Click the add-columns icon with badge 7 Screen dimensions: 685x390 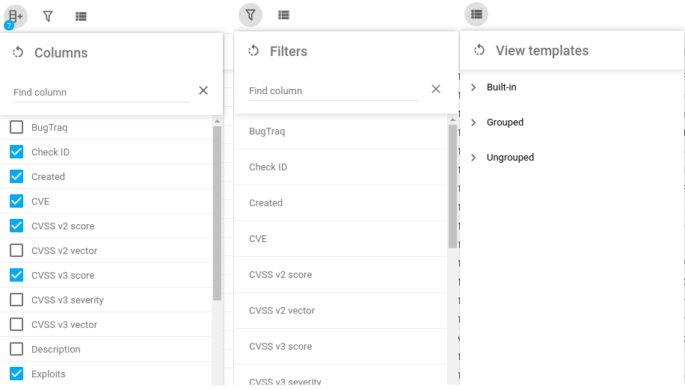(16, 16)
